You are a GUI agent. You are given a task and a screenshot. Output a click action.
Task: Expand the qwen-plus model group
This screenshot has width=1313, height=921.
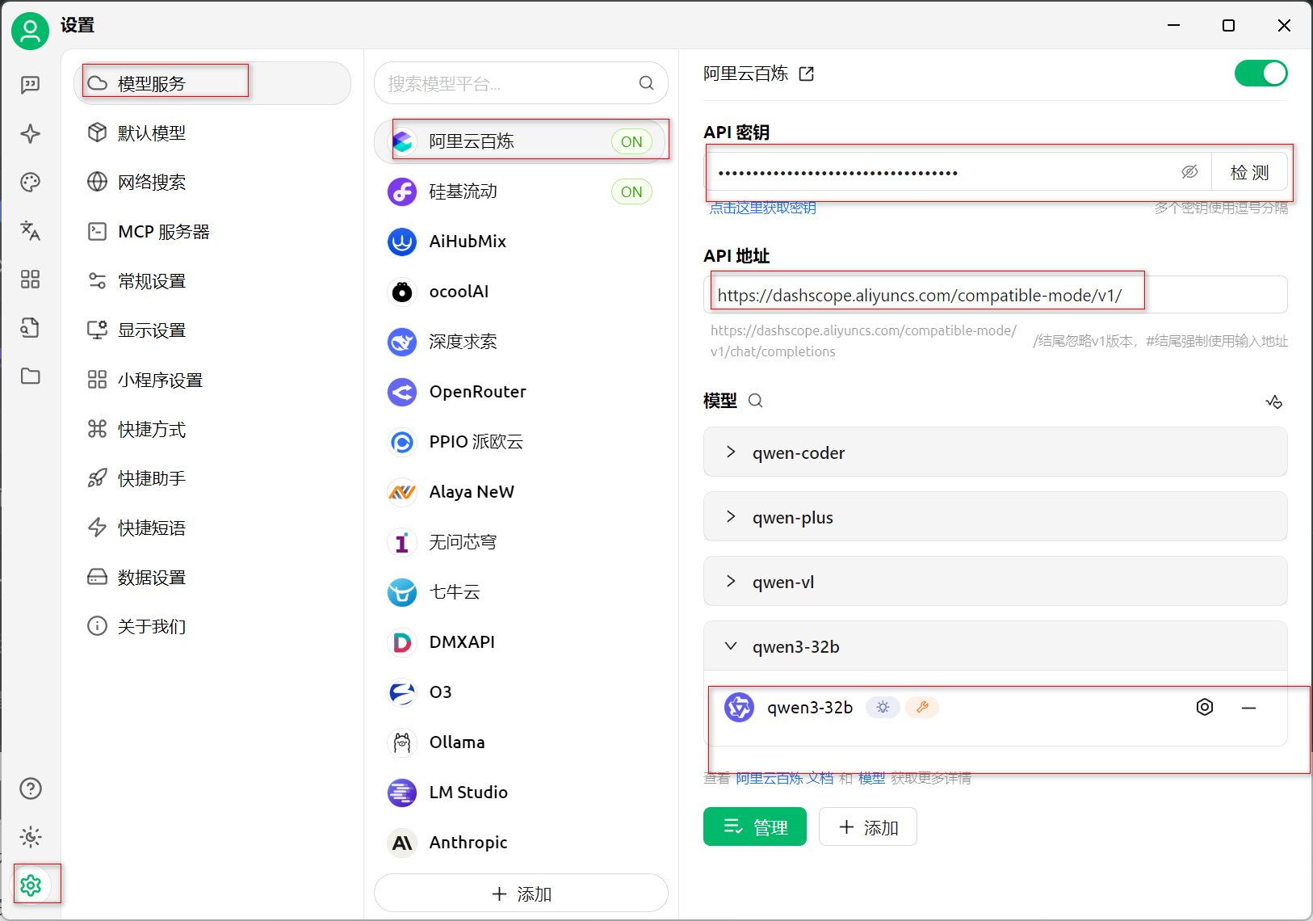995,517
